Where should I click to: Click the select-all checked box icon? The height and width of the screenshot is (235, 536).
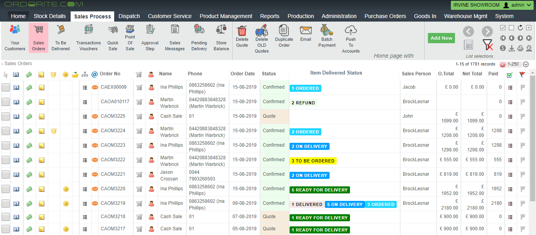pyautogui.click(x=503, y=28)
